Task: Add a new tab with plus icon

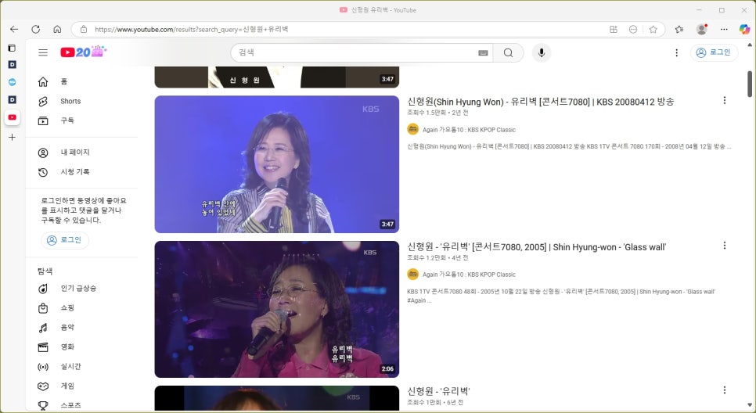Action: [x=12, y=138]
